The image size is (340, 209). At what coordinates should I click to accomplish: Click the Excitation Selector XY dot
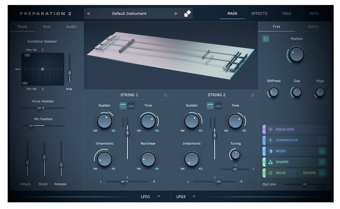coord(43,69)
